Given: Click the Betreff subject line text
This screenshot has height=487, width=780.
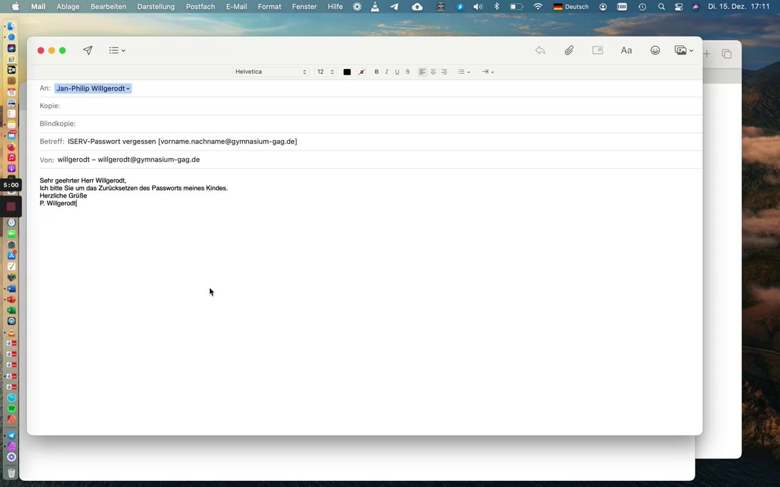Looking at the screenshot, I should coord(182,141).
